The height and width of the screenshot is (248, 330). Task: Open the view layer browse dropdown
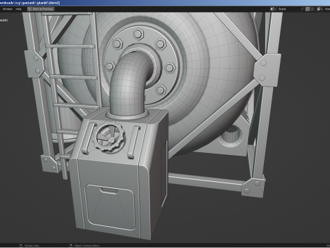click(320, 9)
